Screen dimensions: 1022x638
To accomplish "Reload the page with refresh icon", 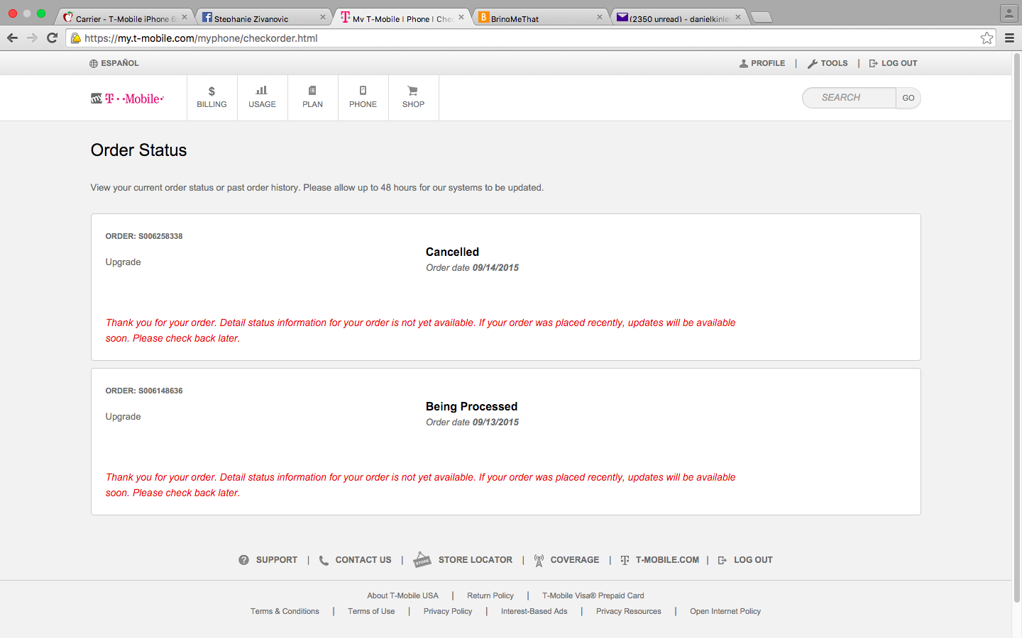I will 52,38.
